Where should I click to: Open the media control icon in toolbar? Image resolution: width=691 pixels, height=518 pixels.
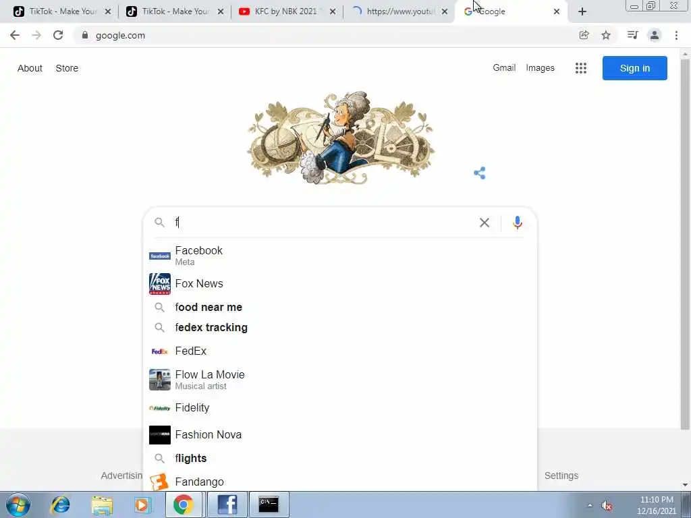(632, 35)
